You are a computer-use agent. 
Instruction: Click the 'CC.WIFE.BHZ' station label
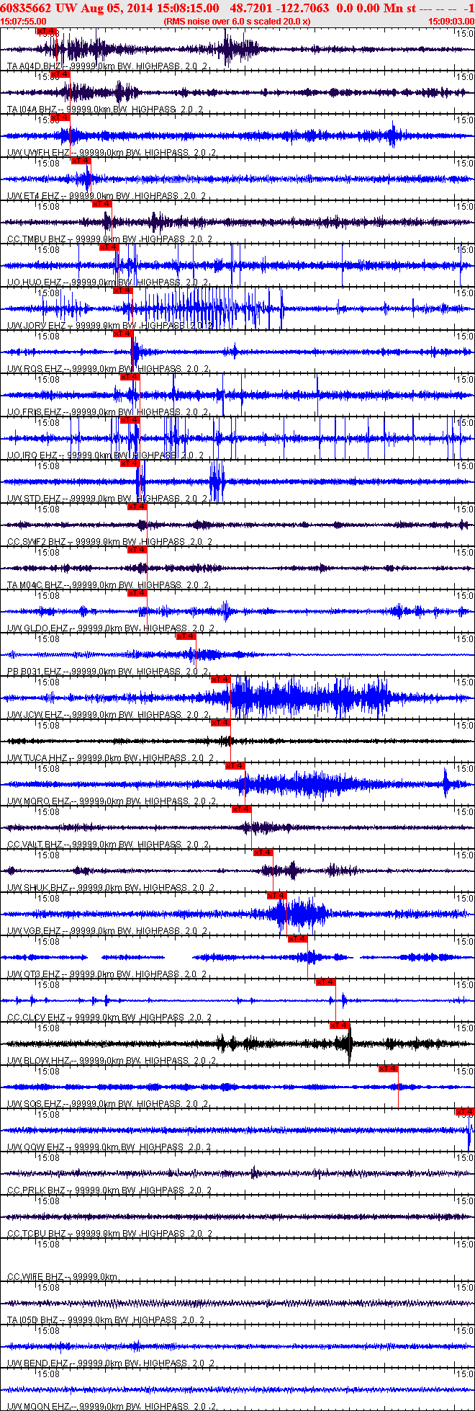35,1277
